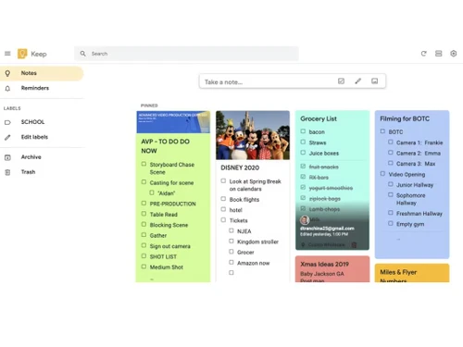Image resolution: width=463 pixels, height=347 pixels.
Task: Check Camera 1: Frankie item
Action: (x=391, y=142)
